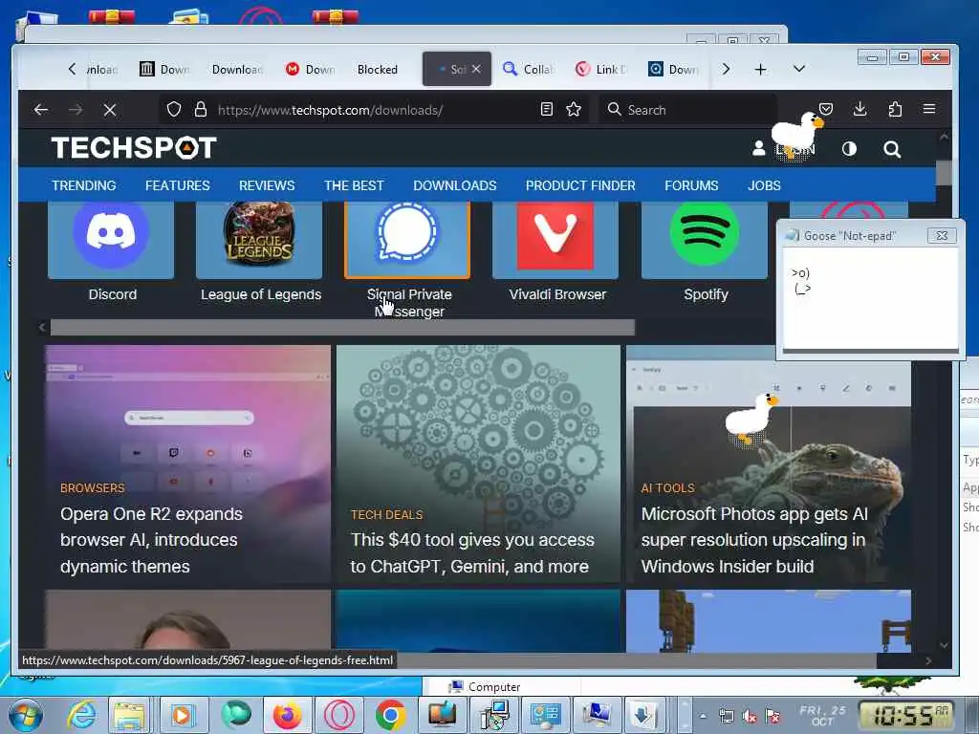979x734 pixels.
Task: Open Firefox extensions puzzle icon
Action: (x=895, y=110)
